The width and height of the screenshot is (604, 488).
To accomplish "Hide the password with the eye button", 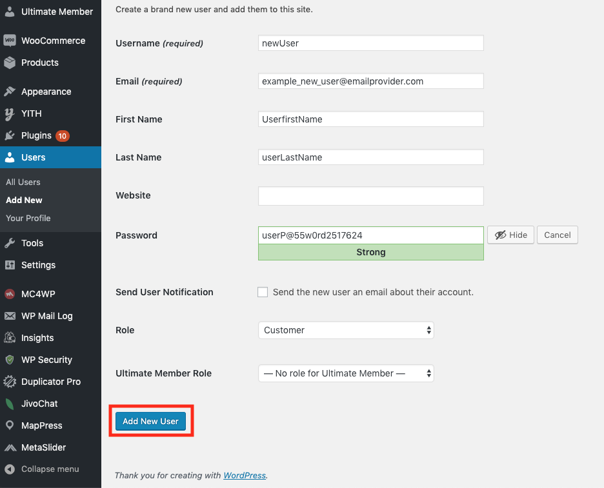I will pyautogui.click(x=510, y=235).
